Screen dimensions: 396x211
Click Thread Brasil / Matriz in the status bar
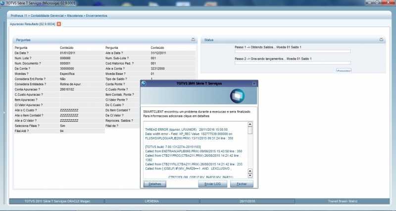pos(343,202)
